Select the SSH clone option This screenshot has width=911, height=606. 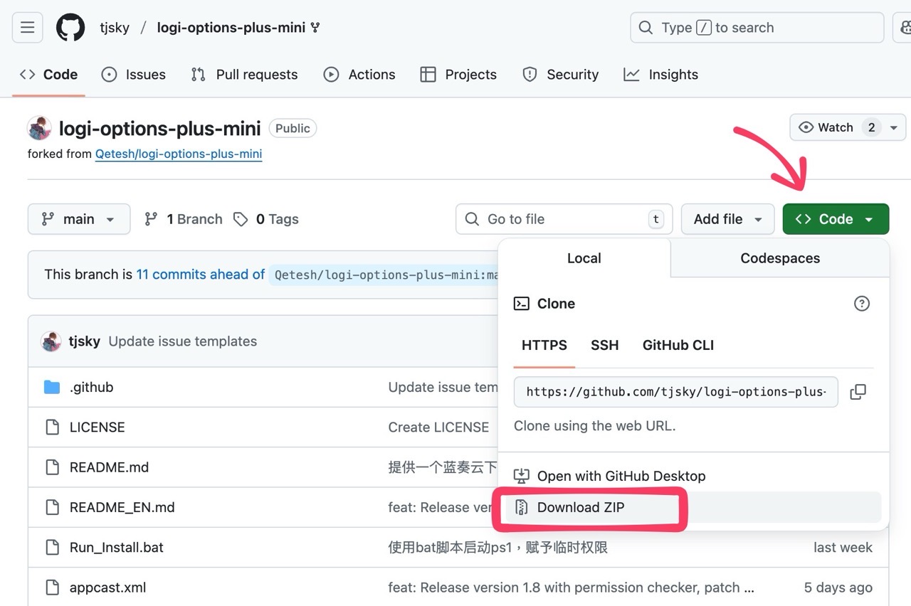pos(604,346)
